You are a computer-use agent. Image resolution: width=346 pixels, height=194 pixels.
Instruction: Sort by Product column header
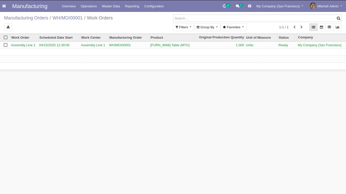click(172, 37)
